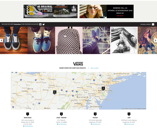Image resolution: width=157 pixels, height=138 pixels.
Task: Open the blue sneakers mustache socks photo
Action: (x=41, y=40)
